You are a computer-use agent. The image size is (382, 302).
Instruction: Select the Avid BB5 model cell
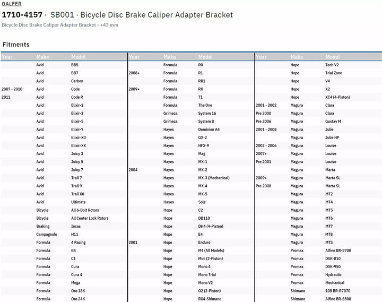(75, 65)
